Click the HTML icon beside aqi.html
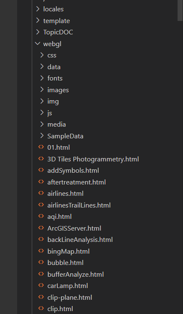The height and width of the screenshot is (314, 183). click(41, 216)
